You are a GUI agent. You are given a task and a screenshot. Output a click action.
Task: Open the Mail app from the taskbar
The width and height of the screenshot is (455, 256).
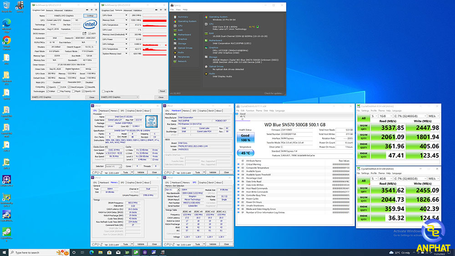click(x=118, y=252)
